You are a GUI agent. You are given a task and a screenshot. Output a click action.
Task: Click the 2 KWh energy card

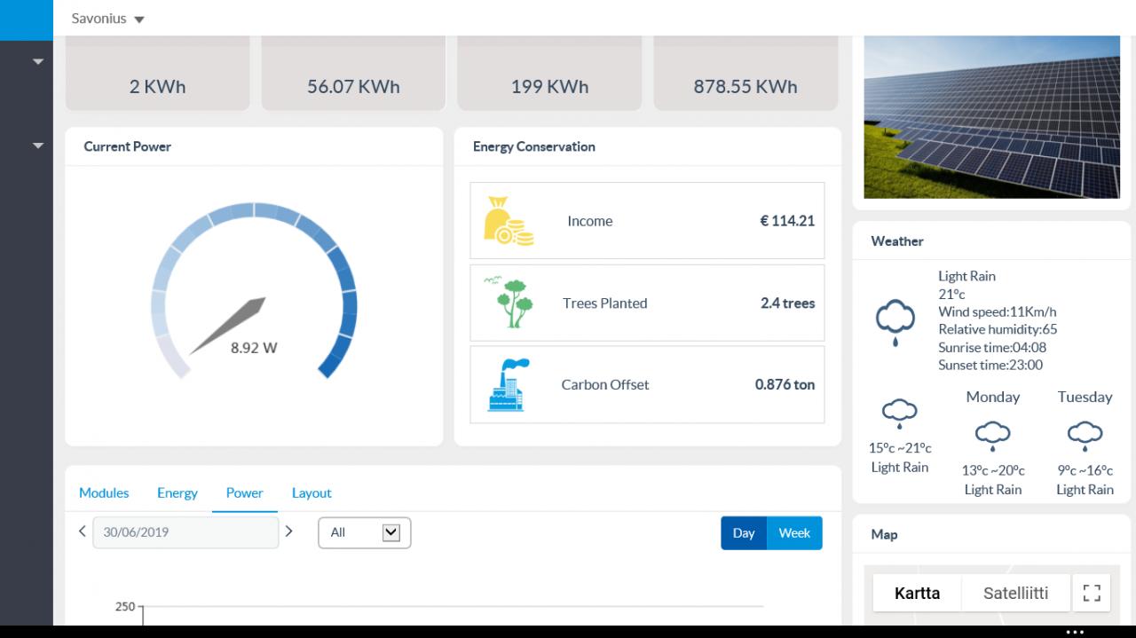(x=158, y=73)
